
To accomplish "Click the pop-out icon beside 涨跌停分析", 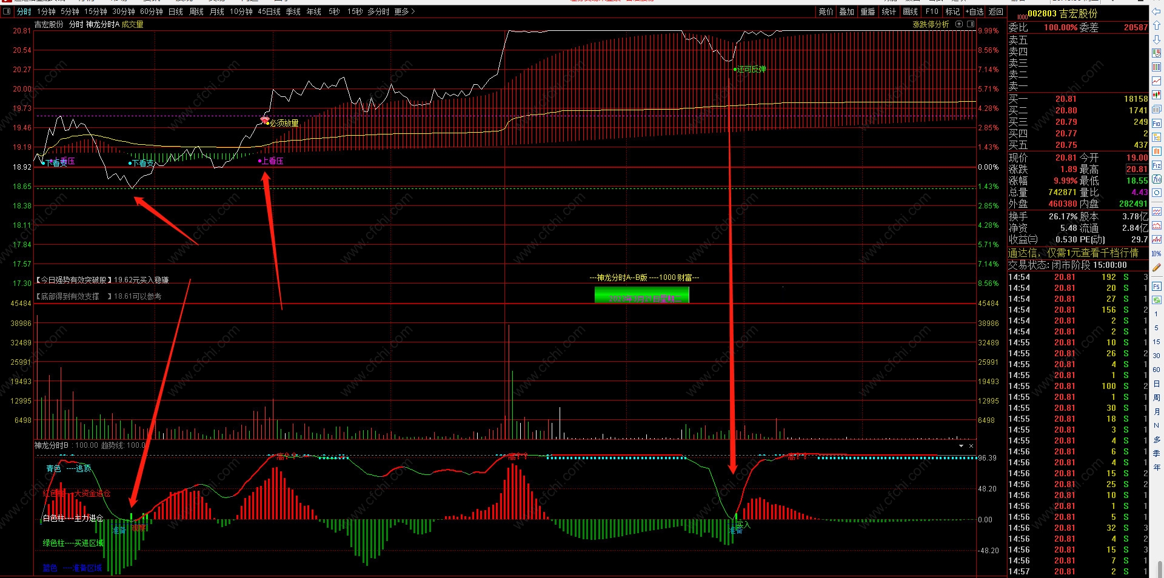I will coord(959,24).
